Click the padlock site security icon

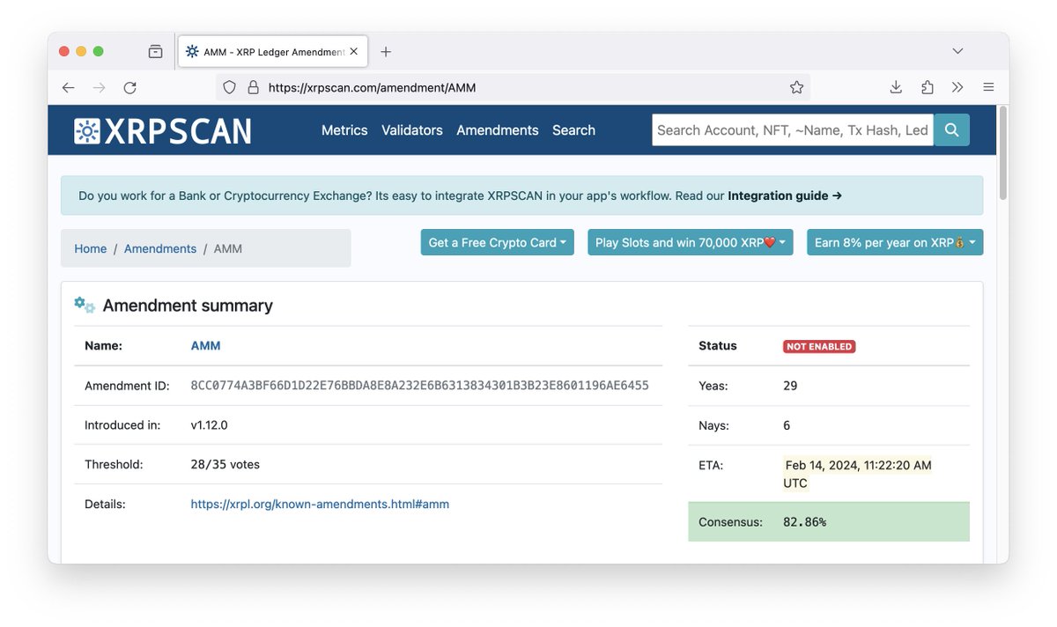point(253,87)
